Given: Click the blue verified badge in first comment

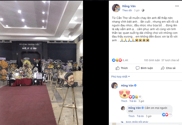Looking at the screenshot, I should (x=135, y=86).
